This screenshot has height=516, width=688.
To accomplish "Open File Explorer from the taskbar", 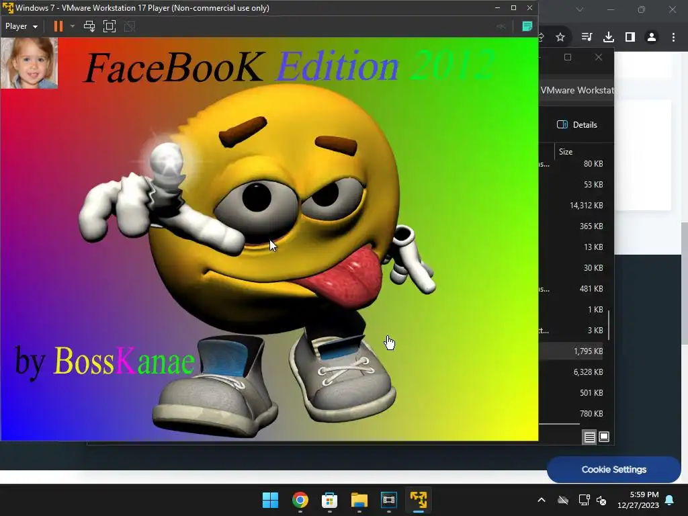I will 359,500.
